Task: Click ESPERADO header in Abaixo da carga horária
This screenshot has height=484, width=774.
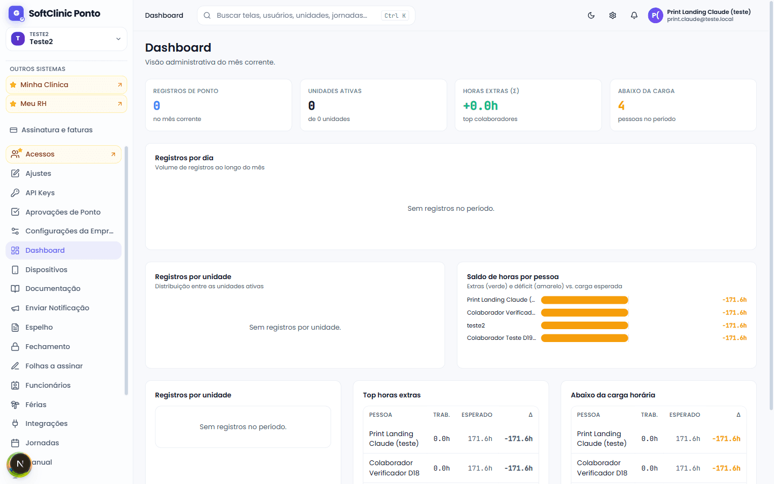Action: (685, 415)
